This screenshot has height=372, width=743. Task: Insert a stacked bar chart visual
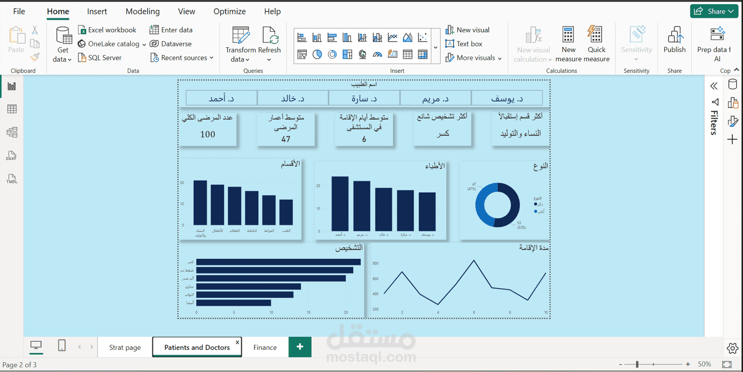[302, 37]
